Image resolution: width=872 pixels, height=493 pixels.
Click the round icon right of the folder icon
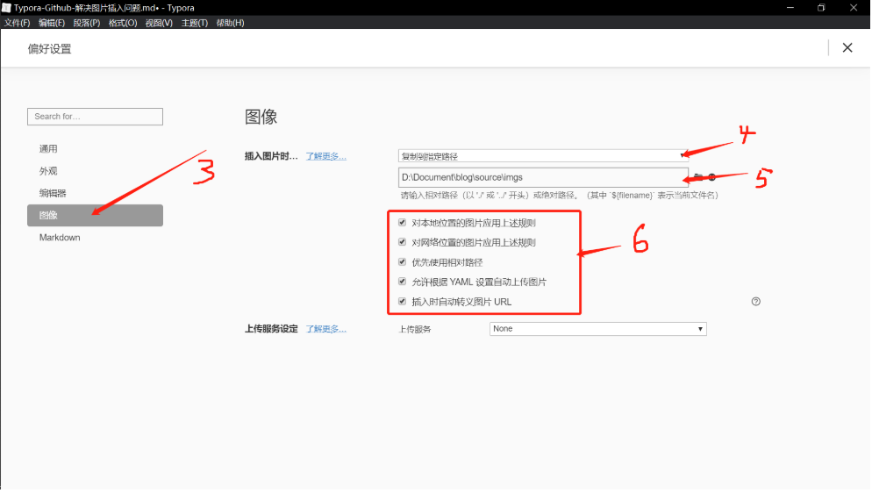point(711,177)
